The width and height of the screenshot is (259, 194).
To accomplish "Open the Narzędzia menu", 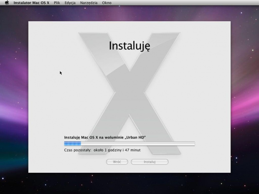I will (x=89, y=3).
